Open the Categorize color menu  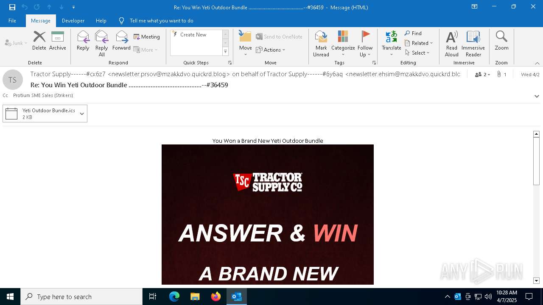coord(343,44)
